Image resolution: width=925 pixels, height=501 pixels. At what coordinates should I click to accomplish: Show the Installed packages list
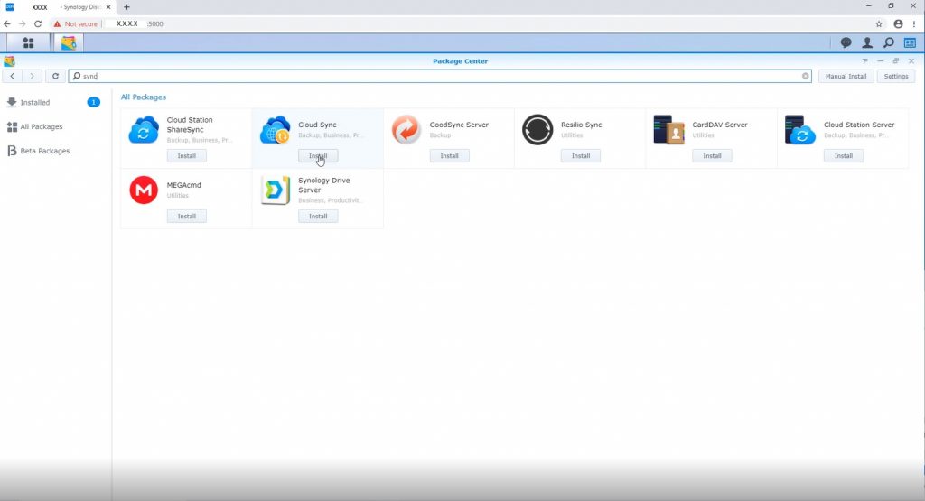coord(53,103)
